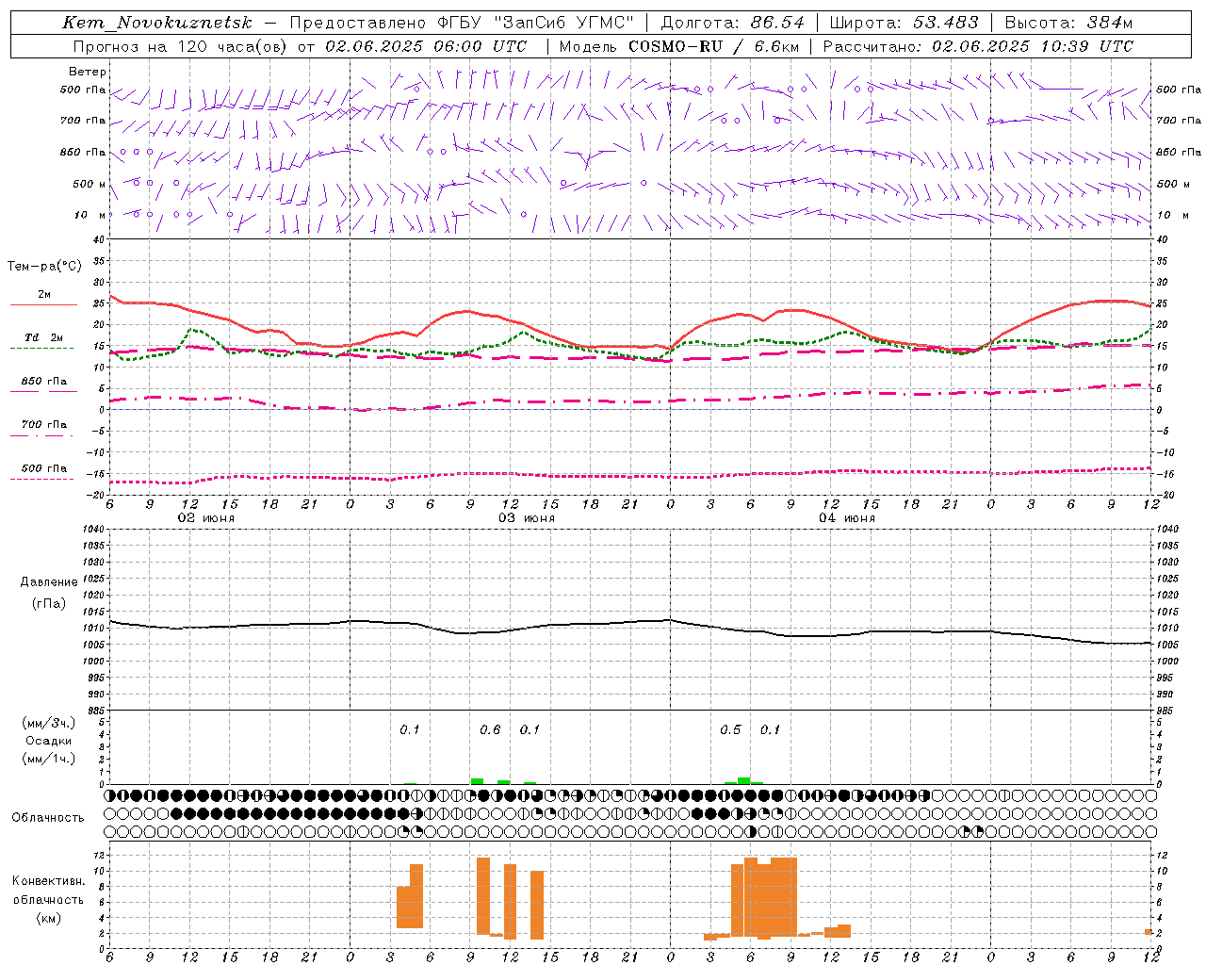Click the 'Тем-ра(°C)' temperature panel label

(x=44, y=267)
